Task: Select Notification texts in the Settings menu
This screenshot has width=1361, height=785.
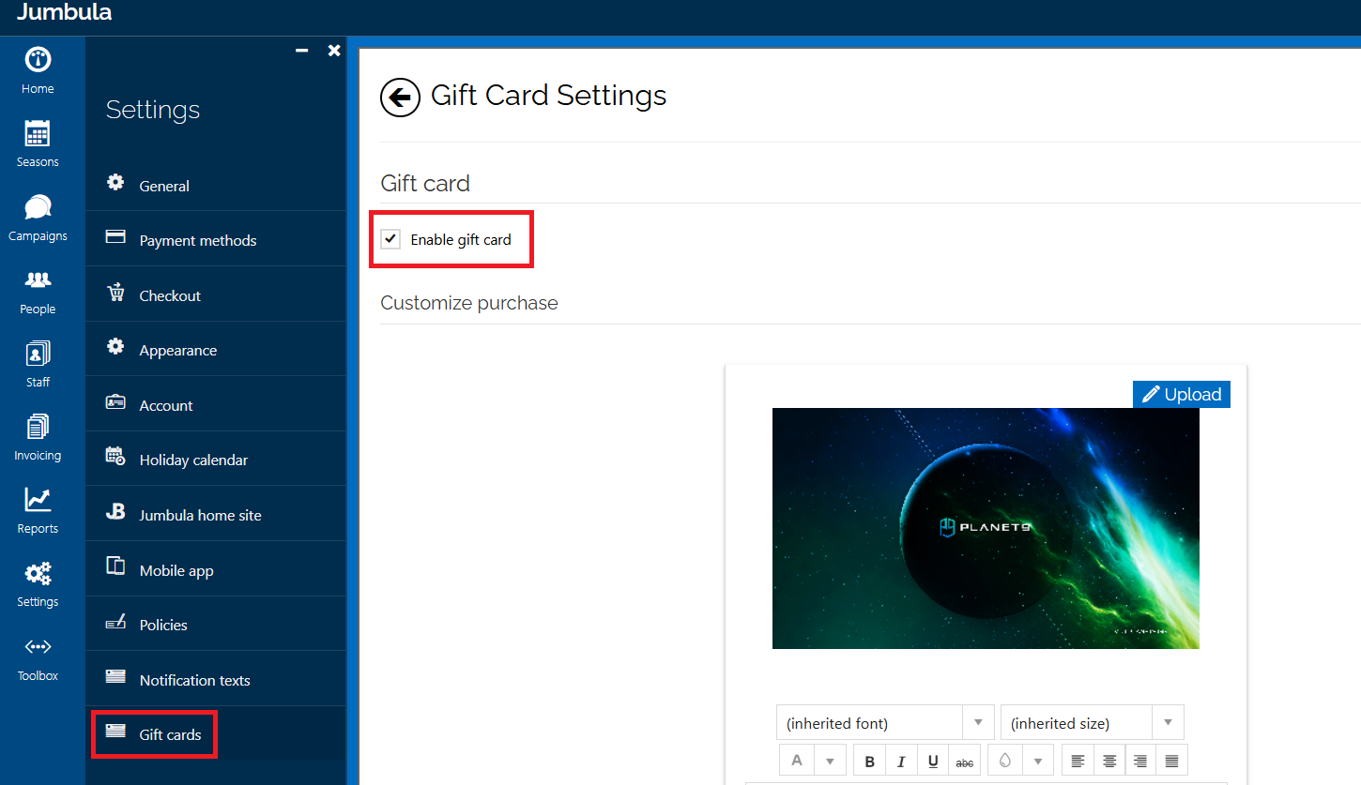Action: [x=194, y=680]
